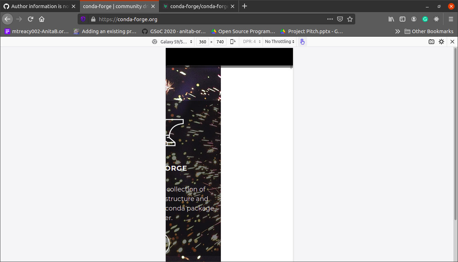Open the No Throttling dropdown

coord(280,42)
